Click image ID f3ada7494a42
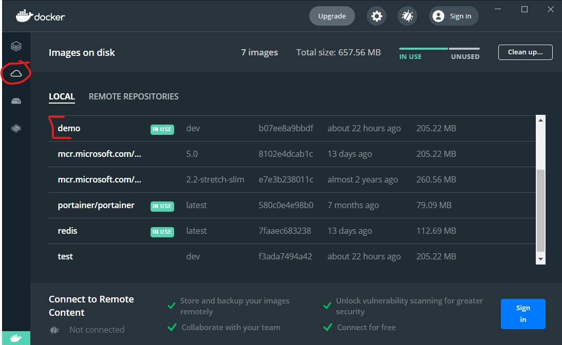562x345 pixels. 285,257
